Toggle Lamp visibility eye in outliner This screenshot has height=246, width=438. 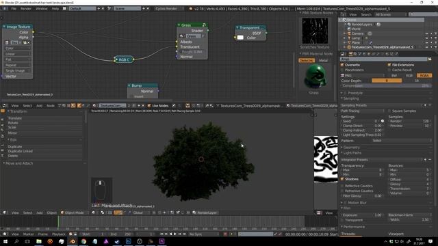(426, 38)
